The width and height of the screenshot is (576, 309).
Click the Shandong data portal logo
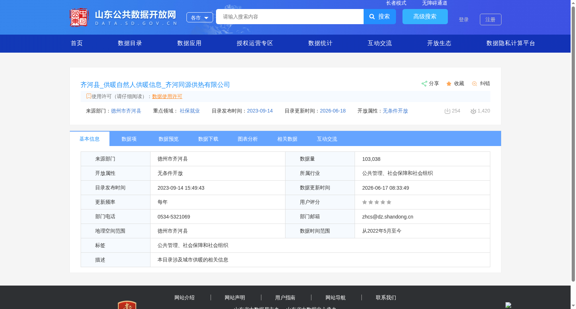[123, 17]
